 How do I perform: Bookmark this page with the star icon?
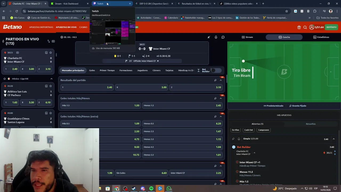(x=287, y=11)
